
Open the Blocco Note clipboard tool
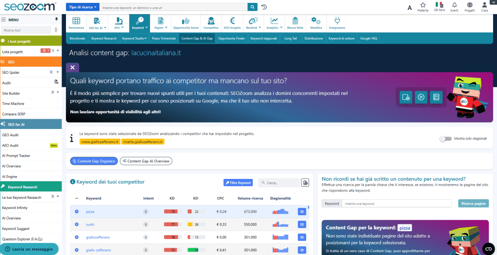point(295,23)
